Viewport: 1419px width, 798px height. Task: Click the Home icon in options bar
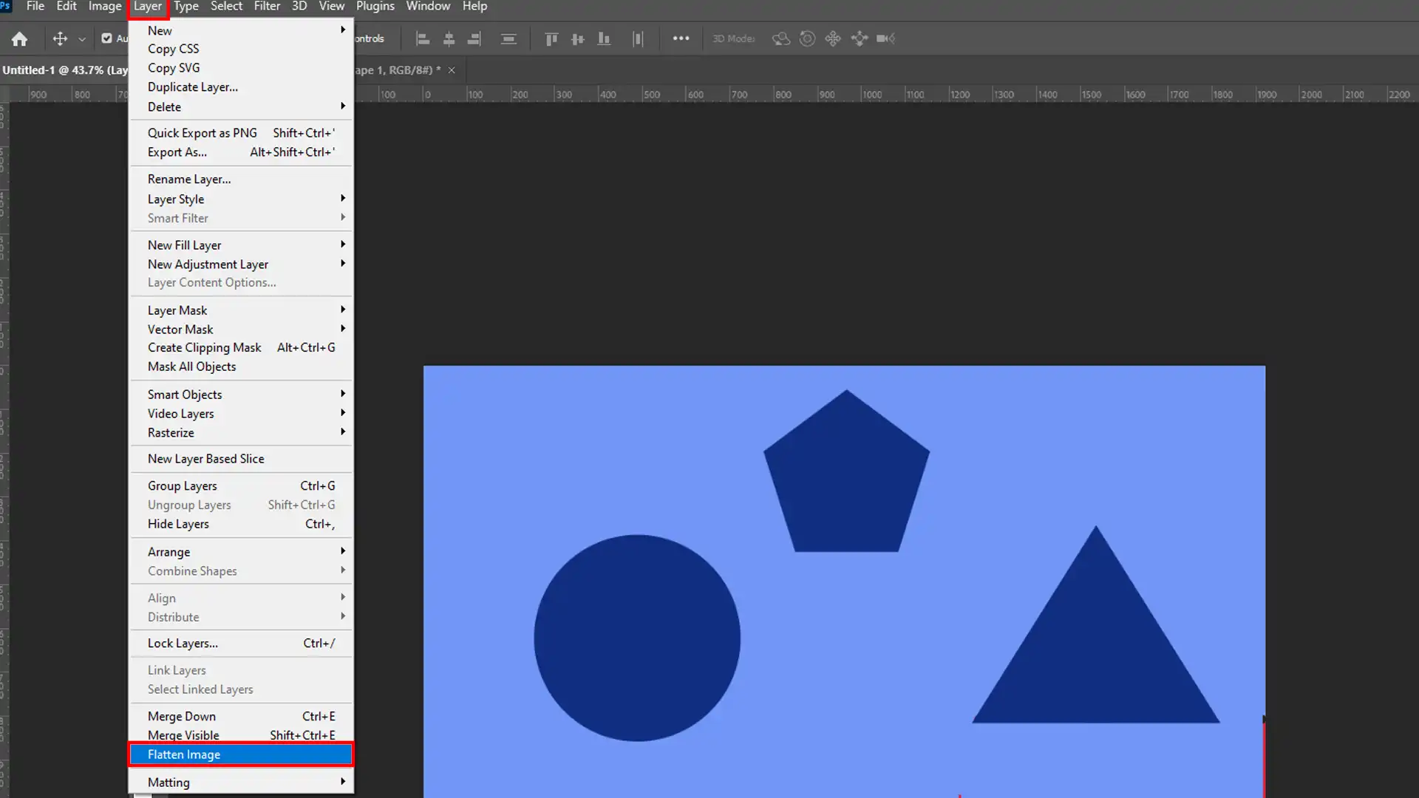coord(20,39)
